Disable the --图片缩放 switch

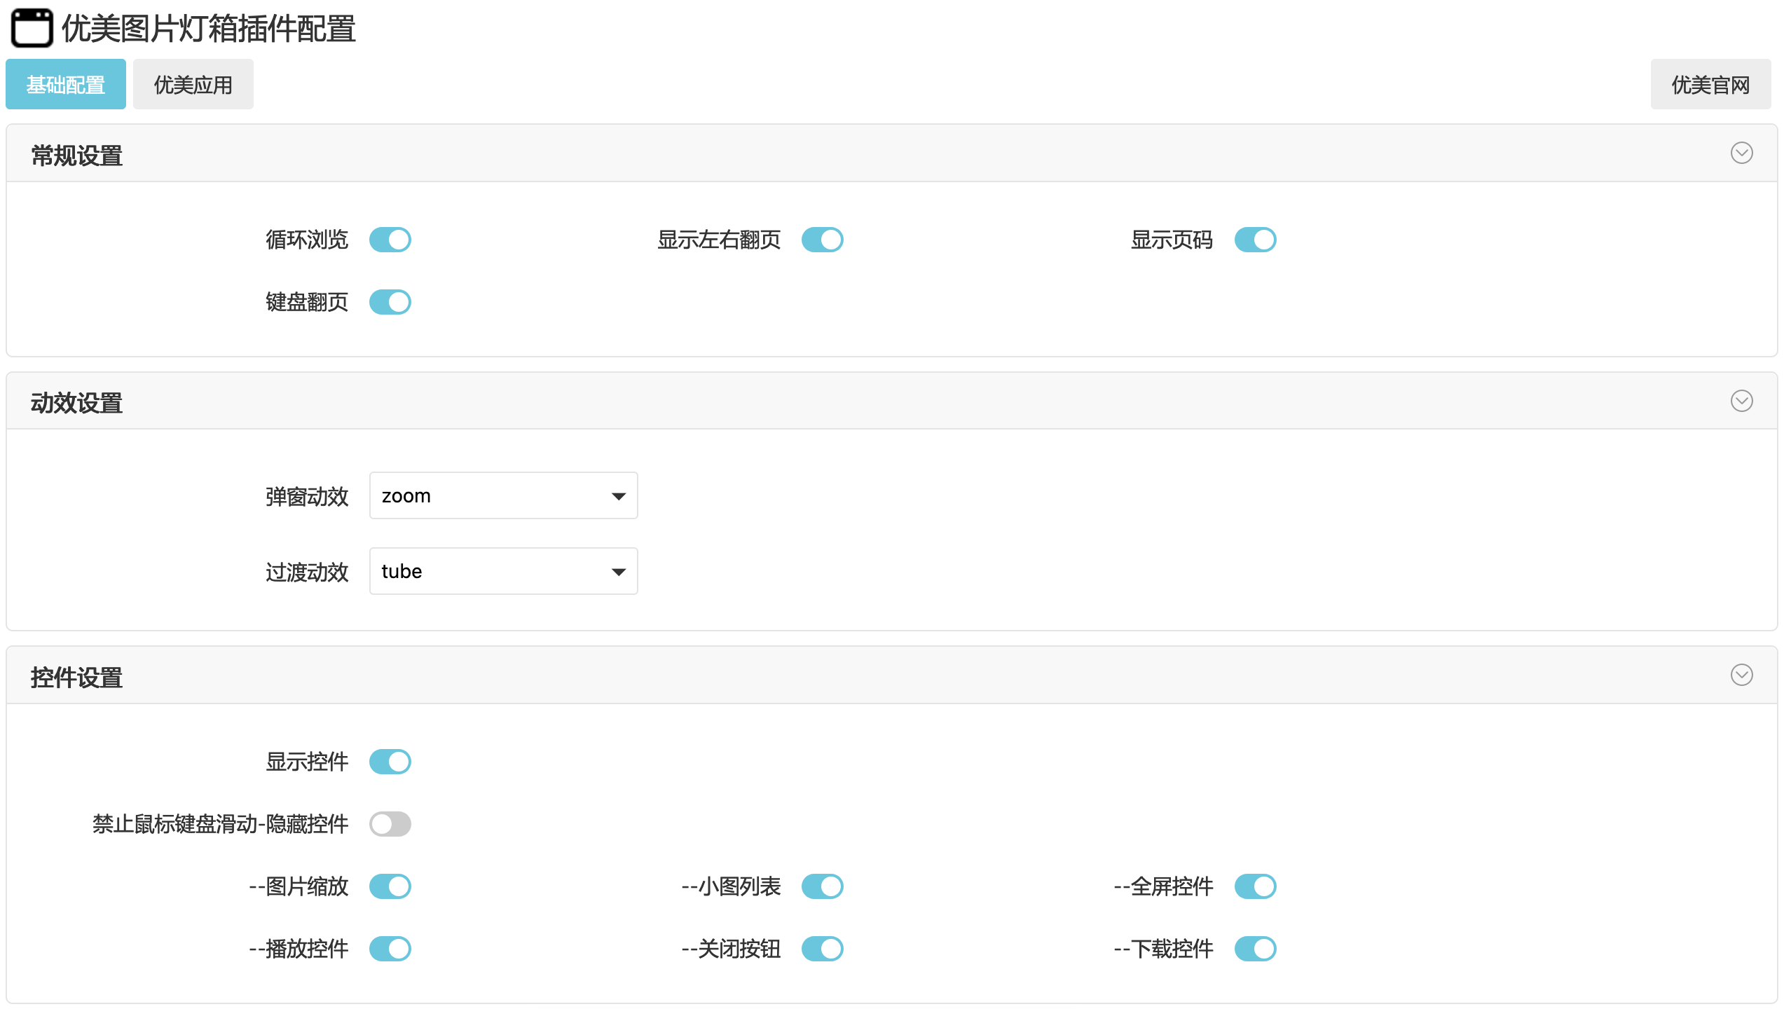(x=390, y=886)
